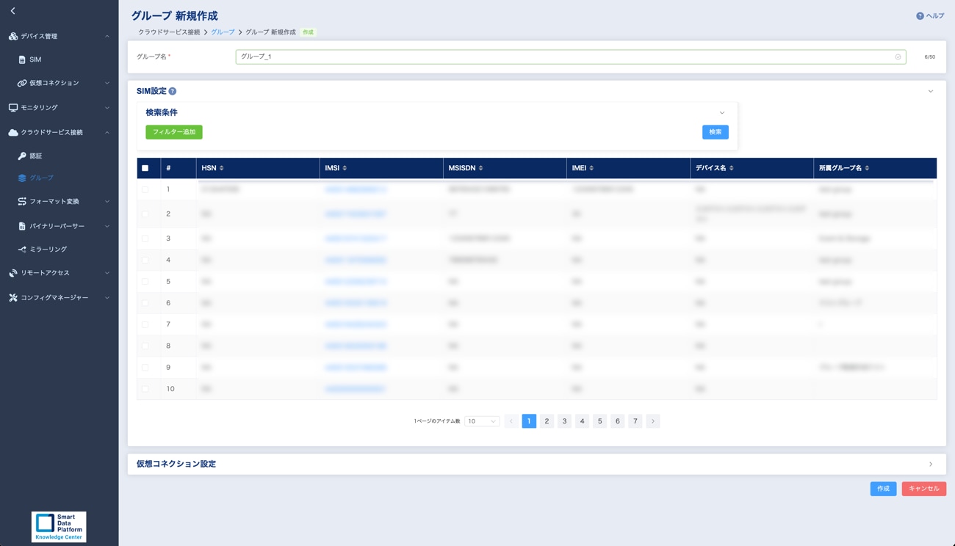Click the グループ layers icon

coord(22,178)
